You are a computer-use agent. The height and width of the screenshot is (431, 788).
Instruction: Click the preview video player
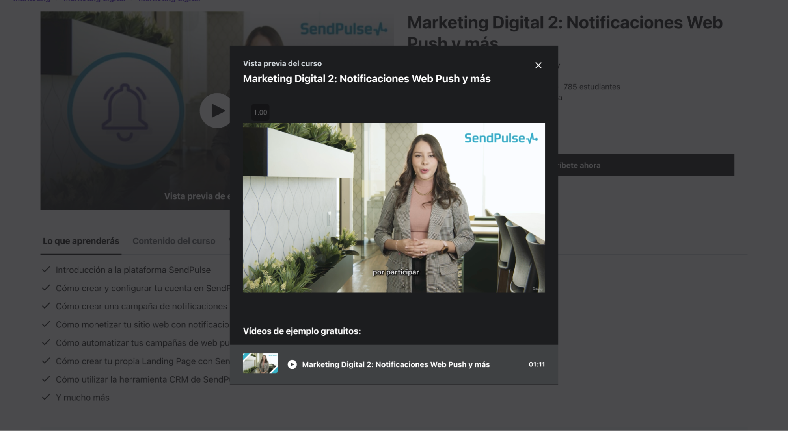coord(394,207)
